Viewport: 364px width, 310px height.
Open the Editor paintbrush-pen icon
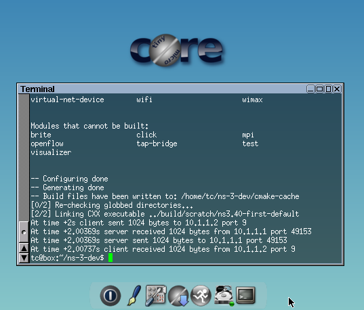[134, 295]
